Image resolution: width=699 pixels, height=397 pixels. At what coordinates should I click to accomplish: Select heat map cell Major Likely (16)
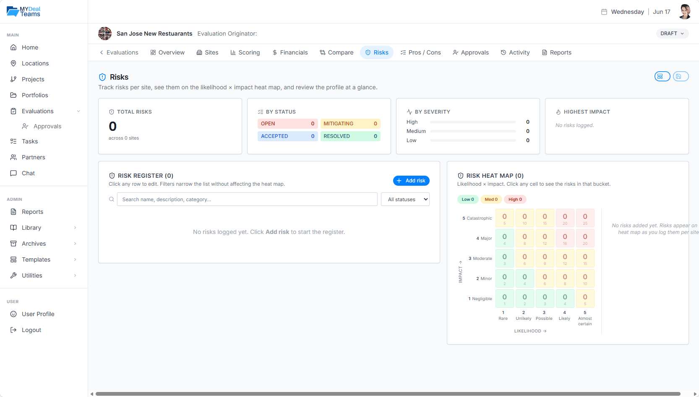565,238
